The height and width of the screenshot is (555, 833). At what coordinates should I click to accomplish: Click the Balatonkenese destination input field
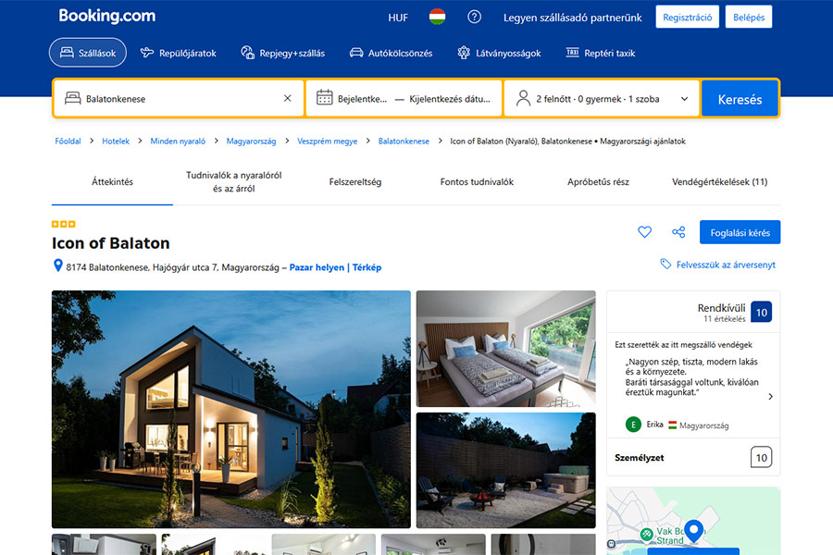pos(176,98)
